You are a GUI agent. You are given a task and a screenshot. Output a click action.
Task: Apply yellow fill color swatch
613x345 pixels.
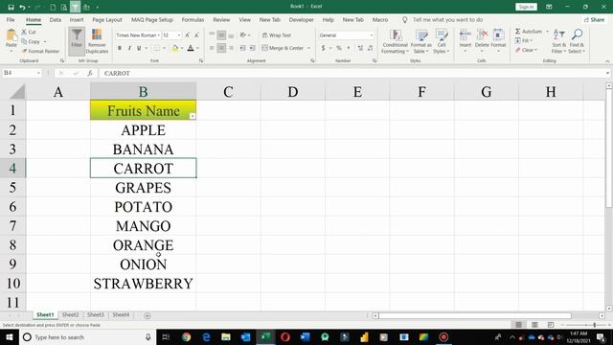pos(174,48)
